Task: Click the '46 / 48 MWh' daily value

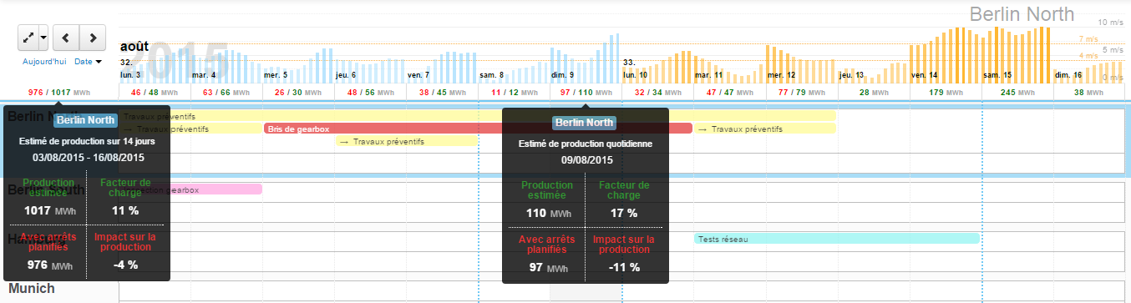Action: (x=155, y=93)
